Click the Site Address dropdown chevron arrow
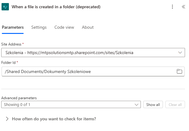Image resolution: width=189 pixels, height=131 pixels. coord(180,53)
